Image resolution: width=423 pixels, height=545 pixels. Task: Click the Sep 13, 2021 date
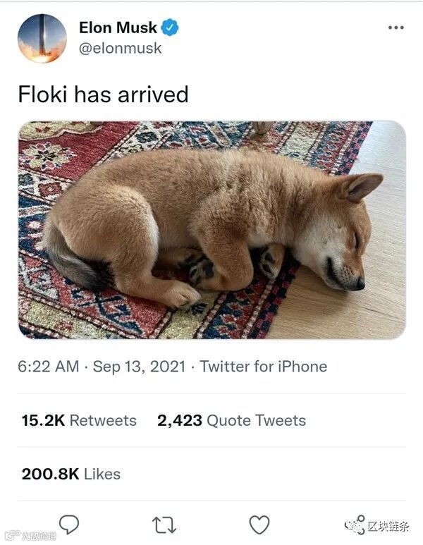point(139,367)
